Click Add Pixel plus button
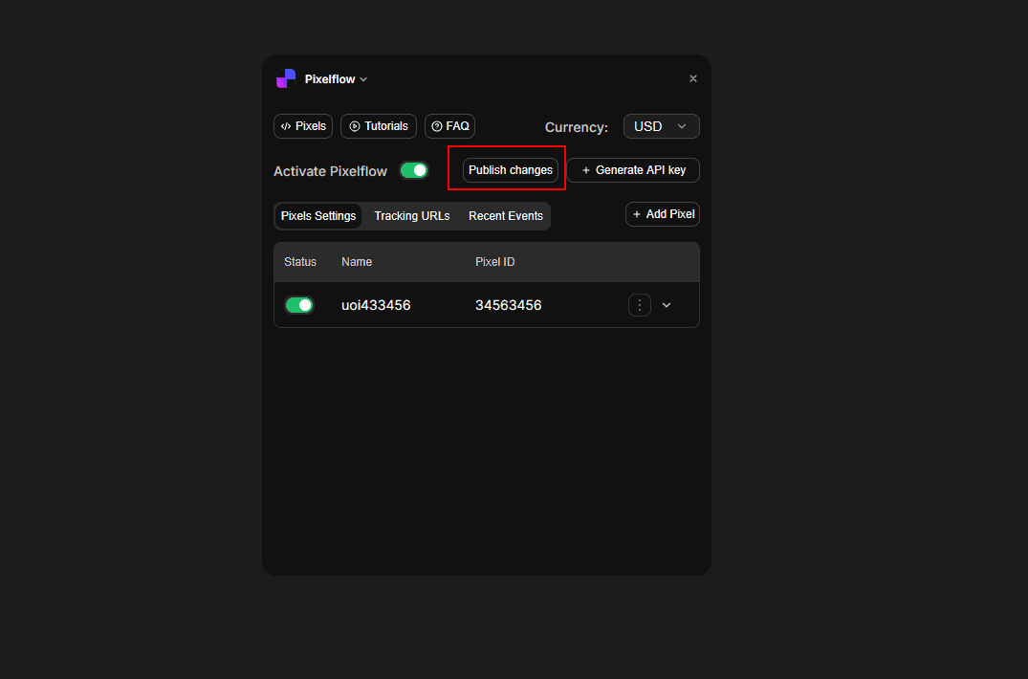This screenshot has width=1028, height=679. pyautogui.click(x=663, y=214)
